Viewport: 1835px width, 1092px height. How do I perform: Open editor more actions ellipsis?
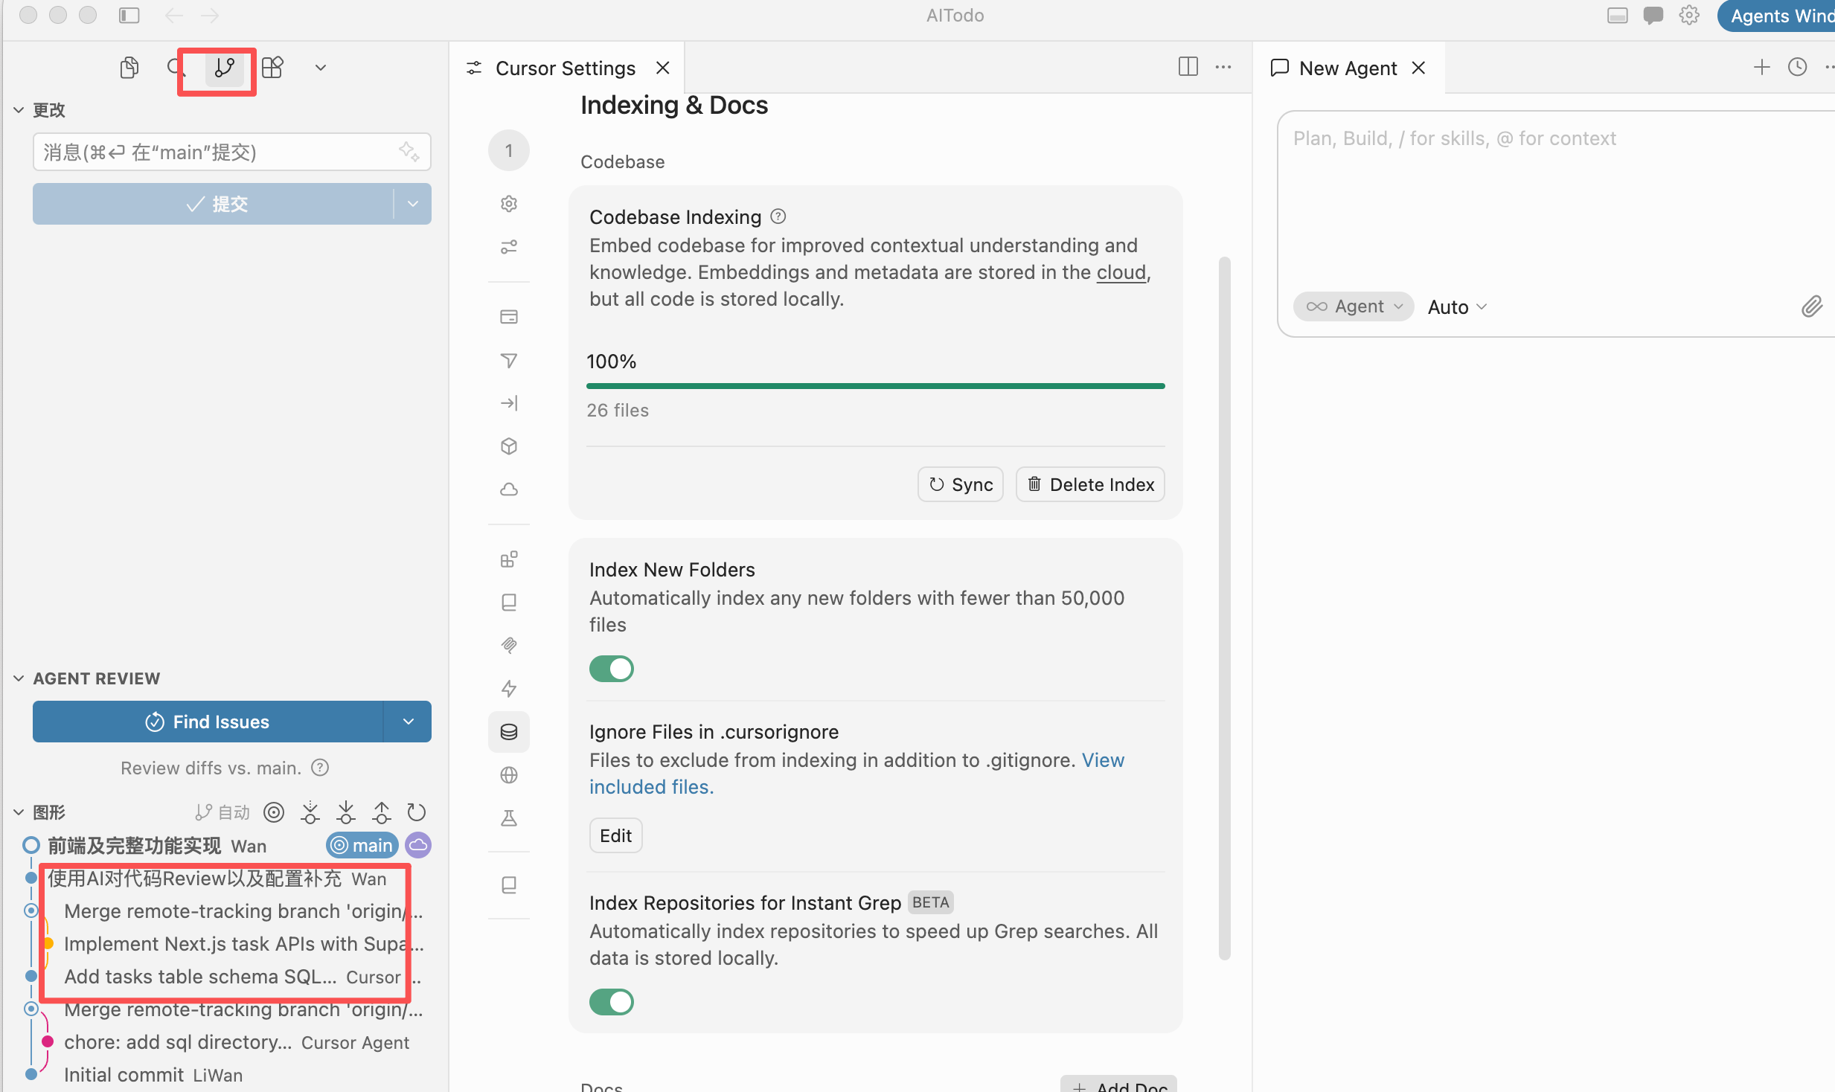click(x=1223, y=67)
